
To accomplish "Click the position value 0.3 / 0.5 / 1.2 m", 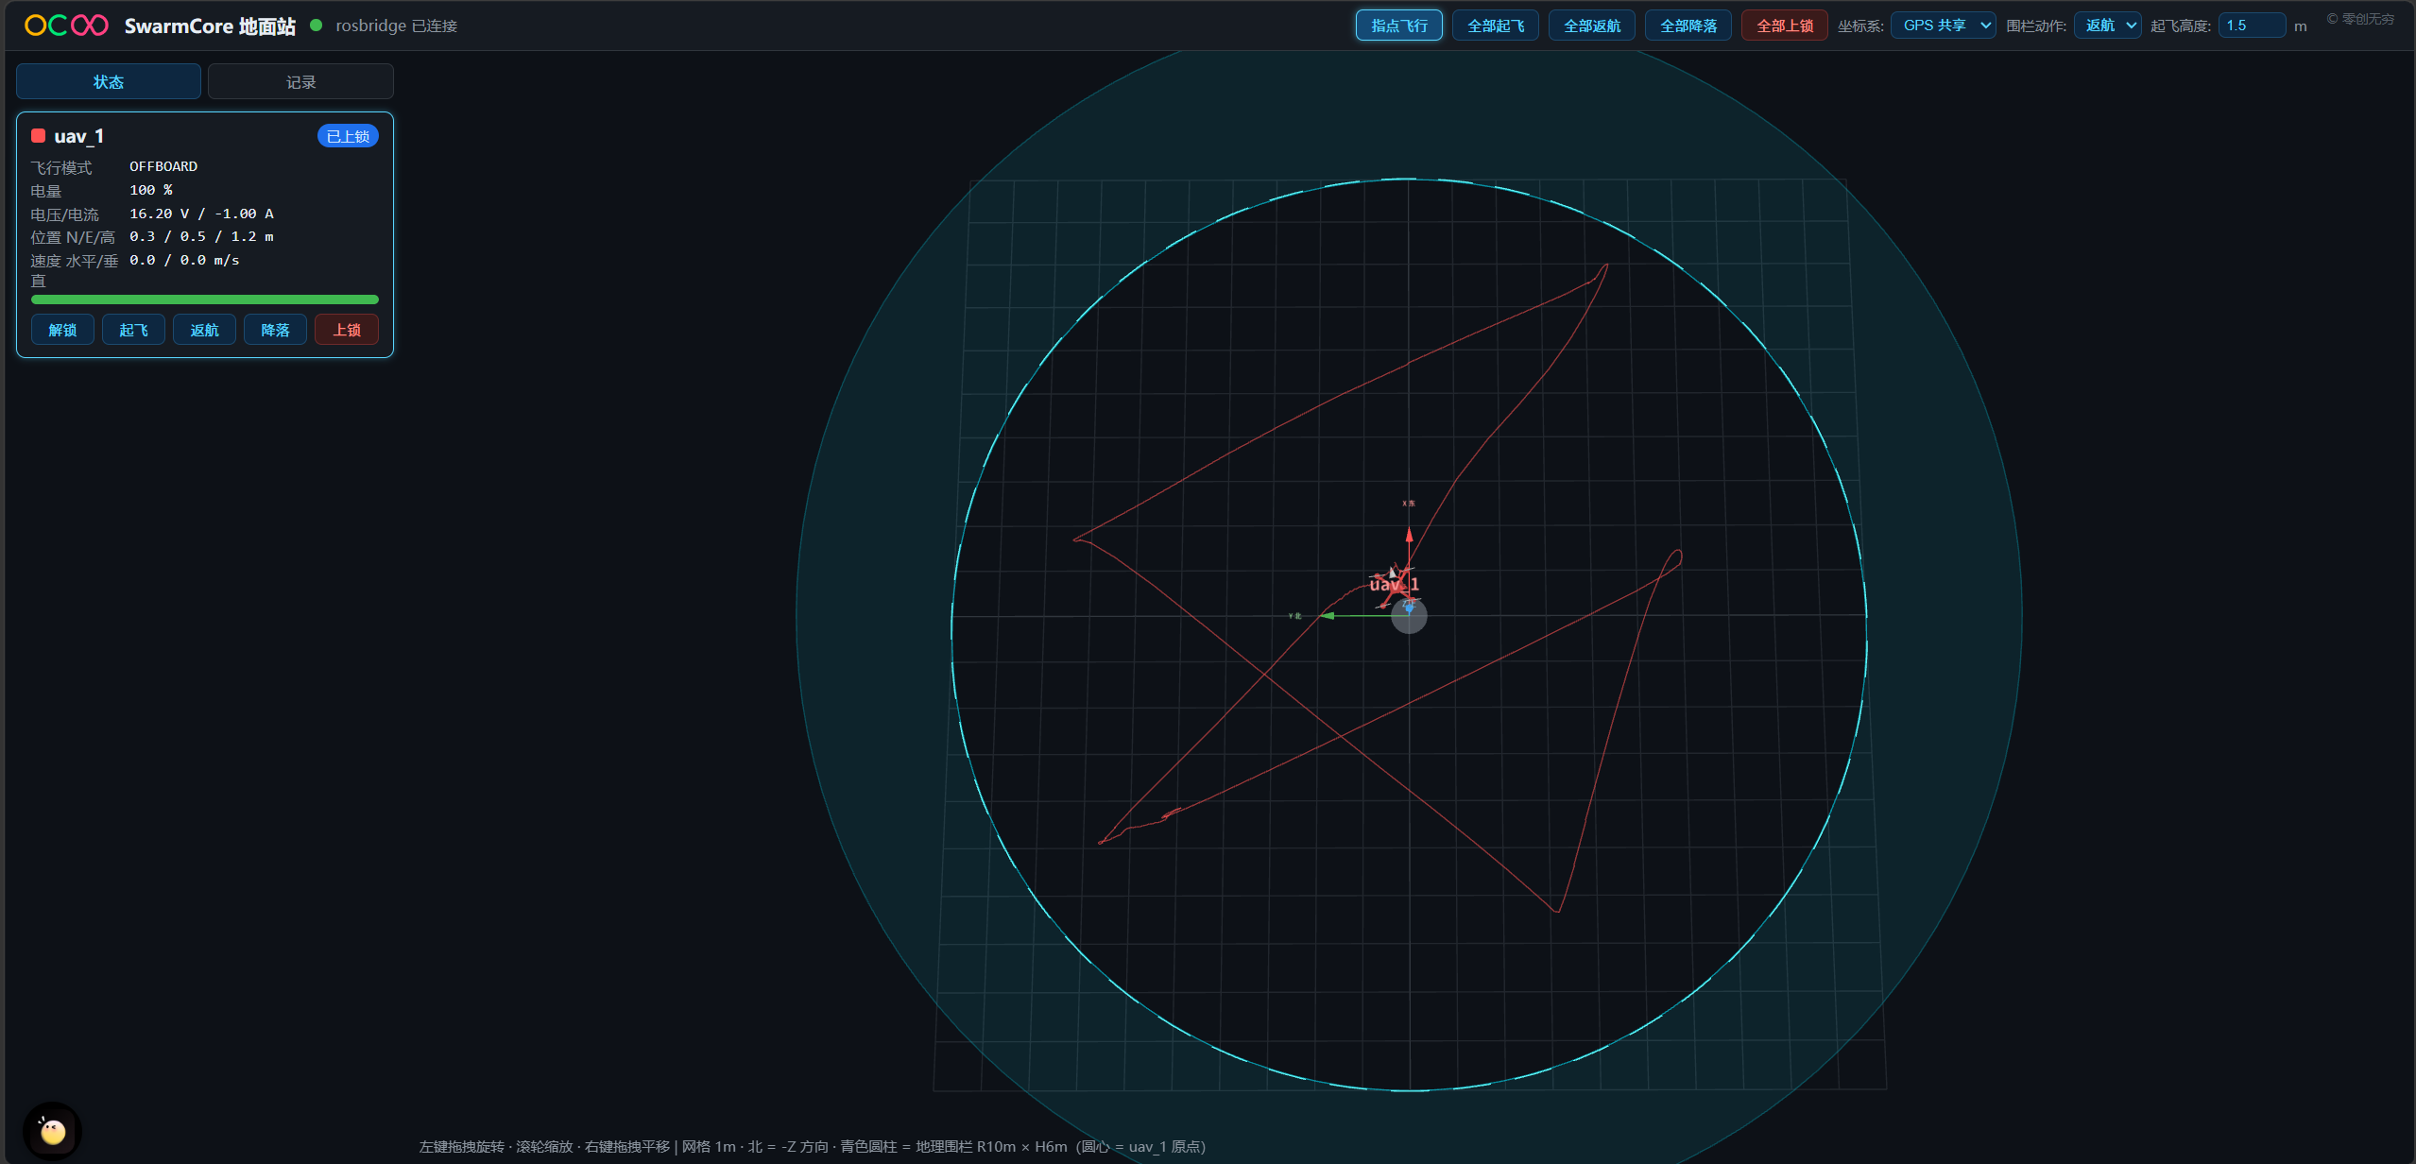I will [x=201, y=236].
